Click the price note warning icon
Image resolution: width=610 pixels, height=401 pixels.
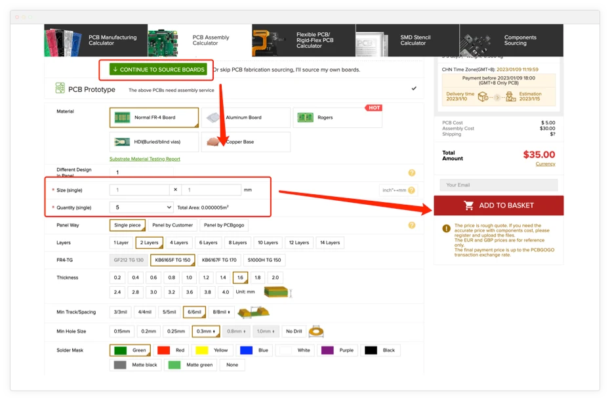pyautogui.click(x=446, y=228)
